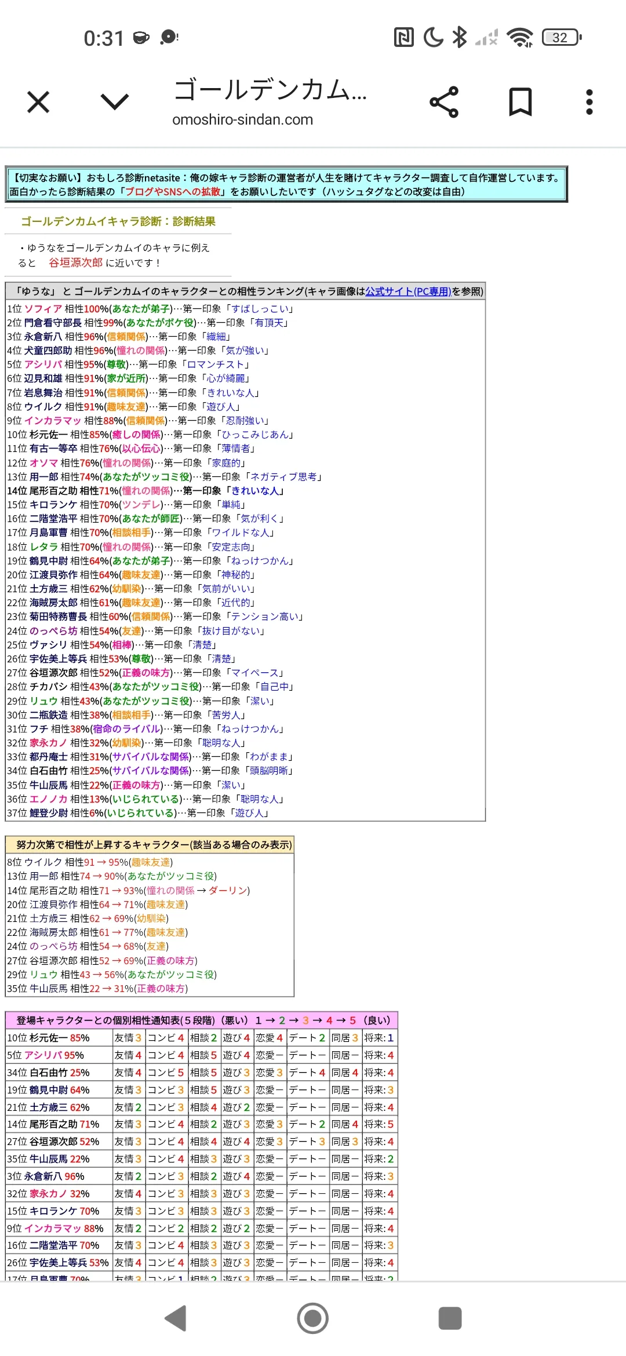Tap the ゴールデンカム… page title

(270, 90)
